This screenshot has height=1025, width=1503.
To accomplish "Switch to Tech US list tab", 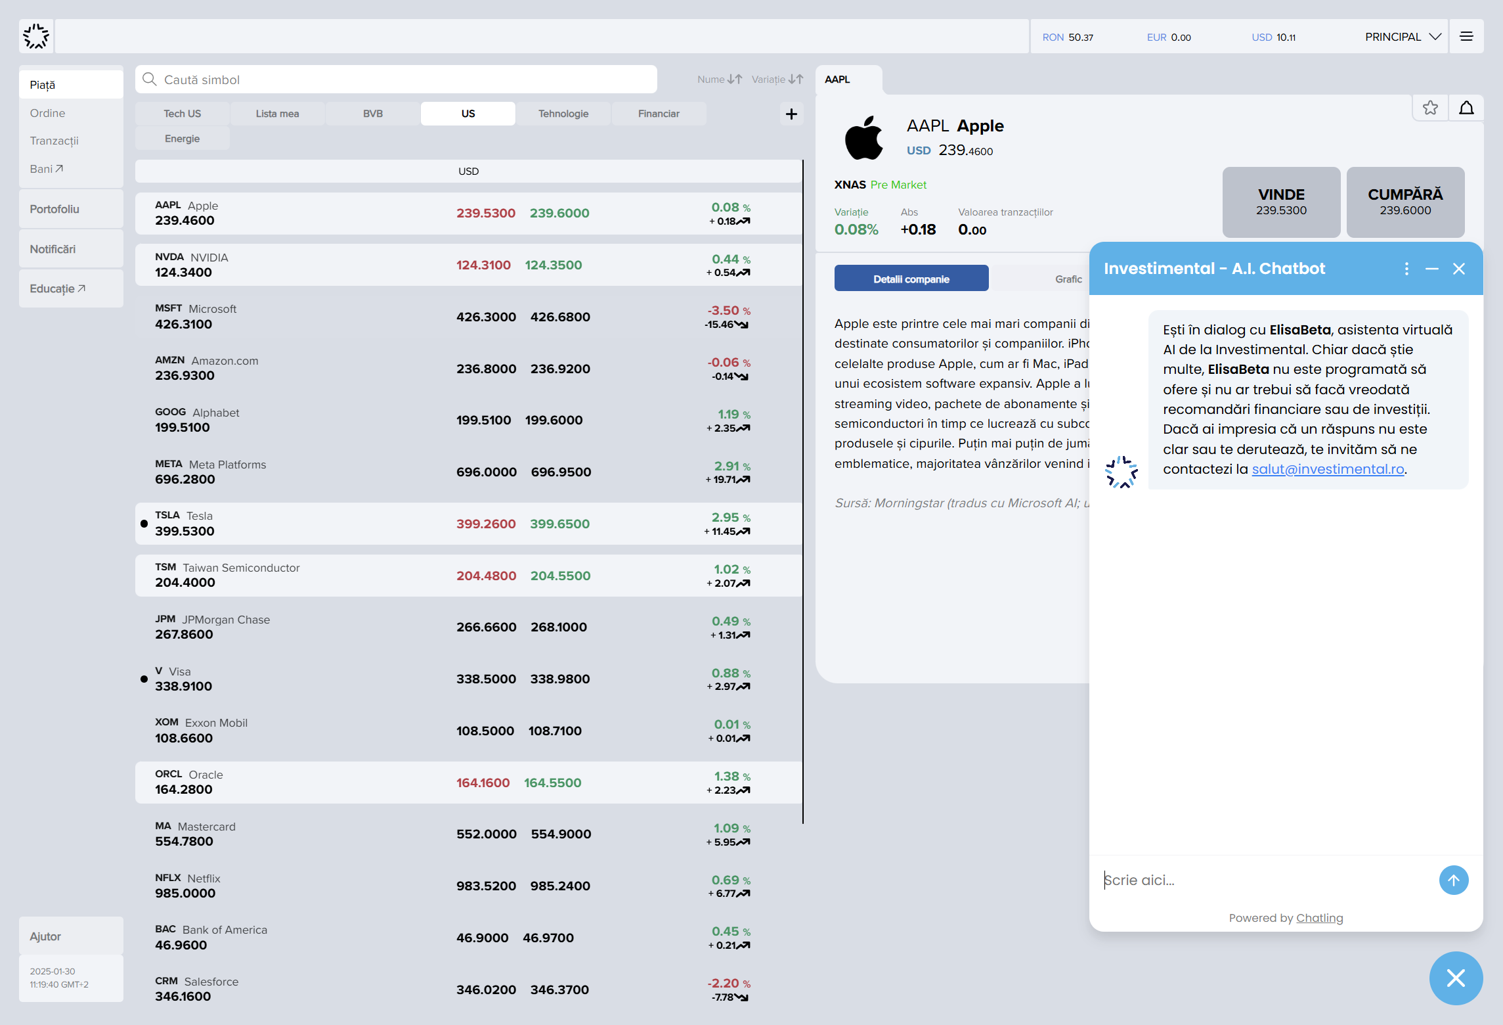I will coord(182,114).
